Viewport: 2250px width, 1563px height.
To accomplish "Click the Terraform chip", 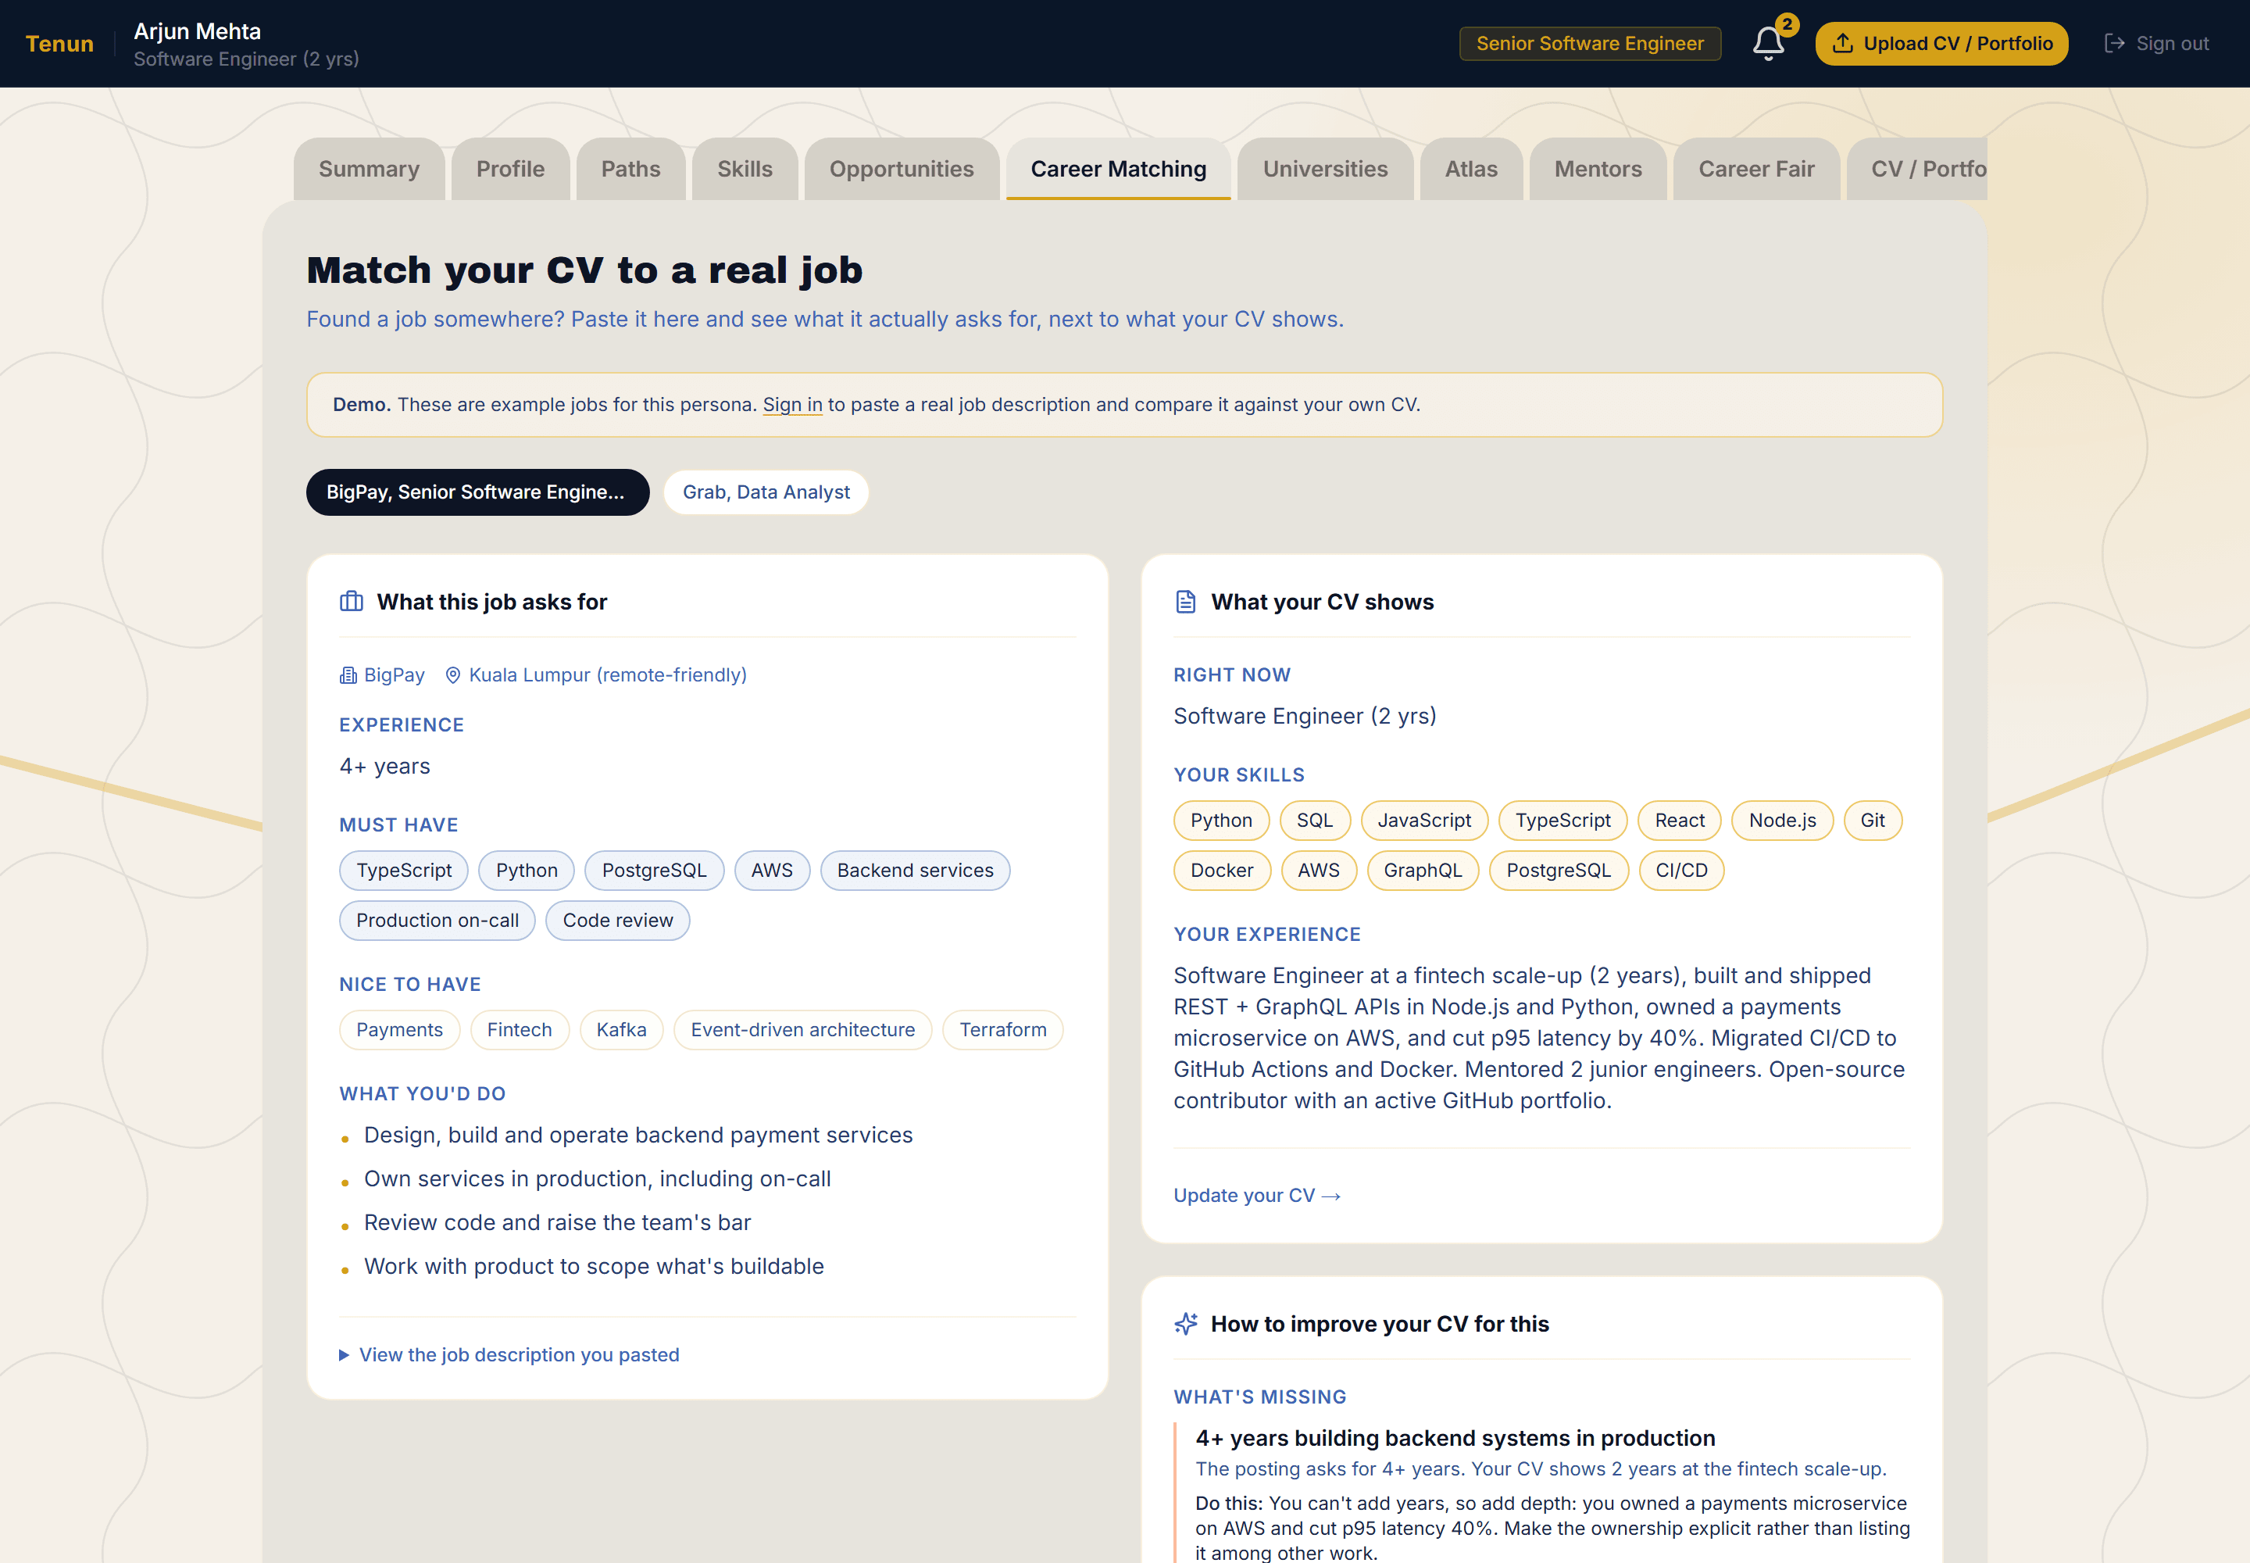I will (x=1002, y=1030).
